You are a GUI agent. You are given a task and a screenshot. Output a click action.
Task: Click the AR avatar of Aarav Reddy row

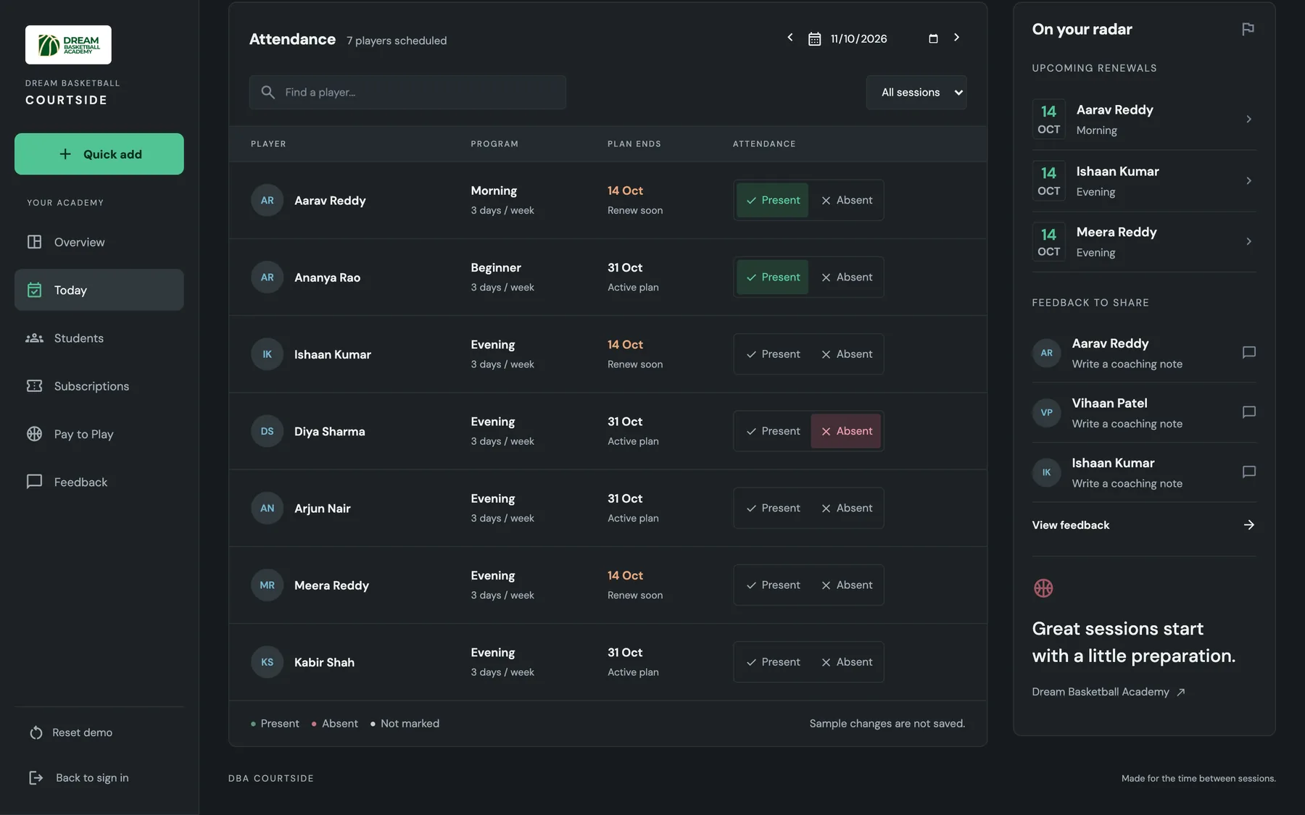pyautogui.click(x=267, y=201)
